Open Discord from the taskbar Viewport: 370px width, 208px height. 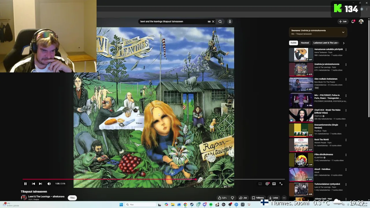point(205,205)
